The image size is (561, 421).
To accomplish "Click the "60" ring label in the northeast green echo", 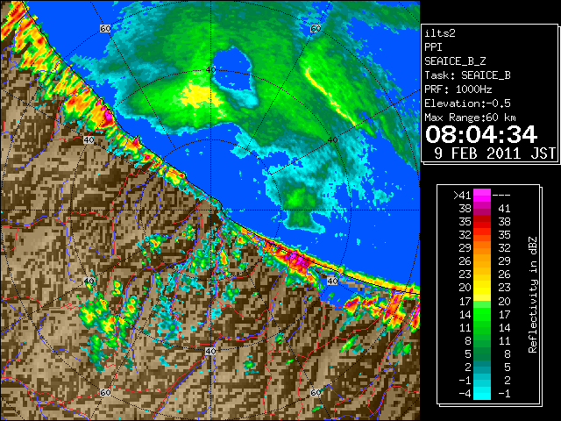I will tap(316, 29).
